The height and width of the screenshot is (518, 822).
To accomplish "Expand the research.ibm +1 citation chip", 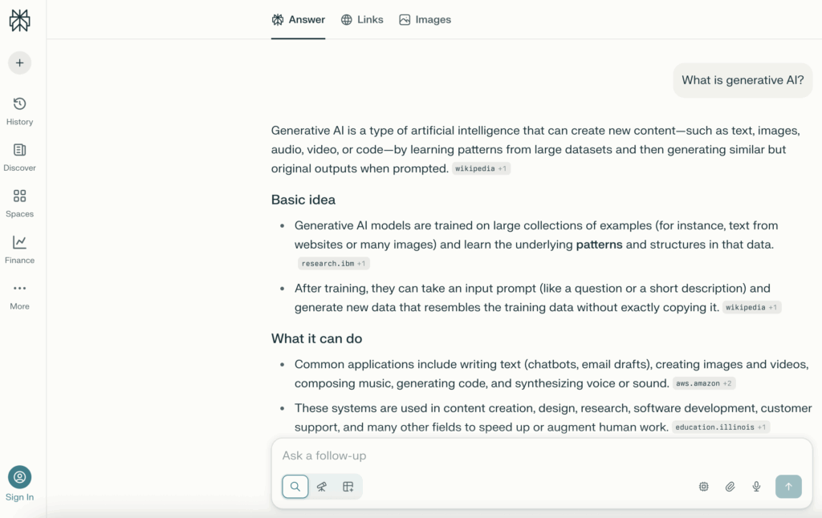I will click(x=333, y=263).
